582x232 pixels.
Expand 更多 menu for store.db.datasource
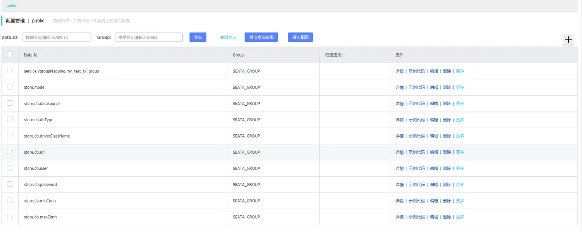pyautogui.click(x=460, y=104)
